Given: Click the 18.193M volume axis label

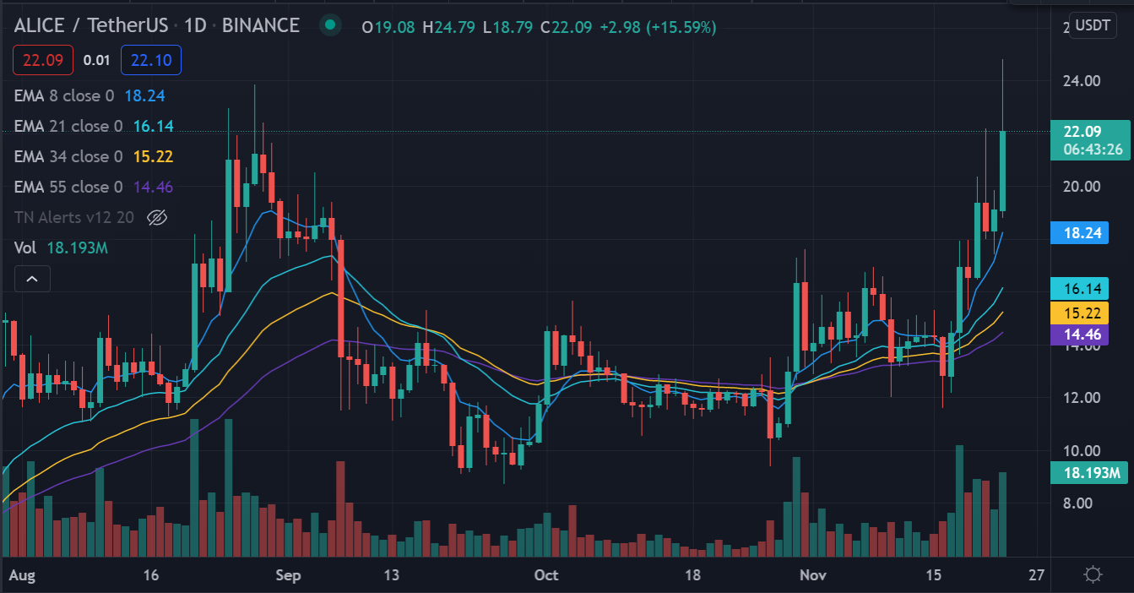Looking at the screenshot, I should pyautogui.click(x=1088, y=473).
